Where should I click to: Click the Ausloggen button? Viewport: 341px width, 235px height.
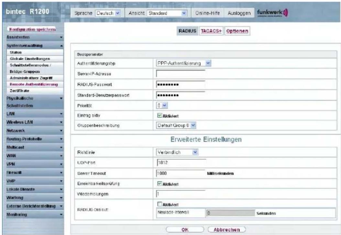239,13
